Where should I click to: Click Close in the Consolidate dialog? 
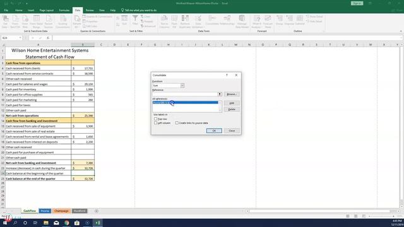point(232,131)
